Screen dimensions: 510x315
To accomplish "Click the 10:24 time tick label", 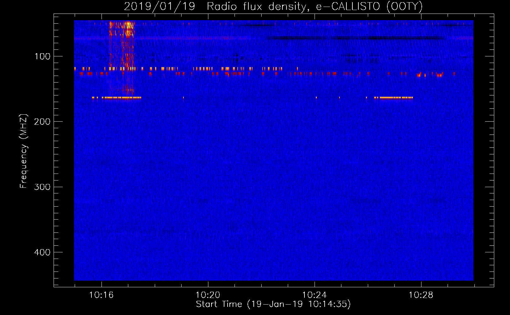I will point(314,295).
